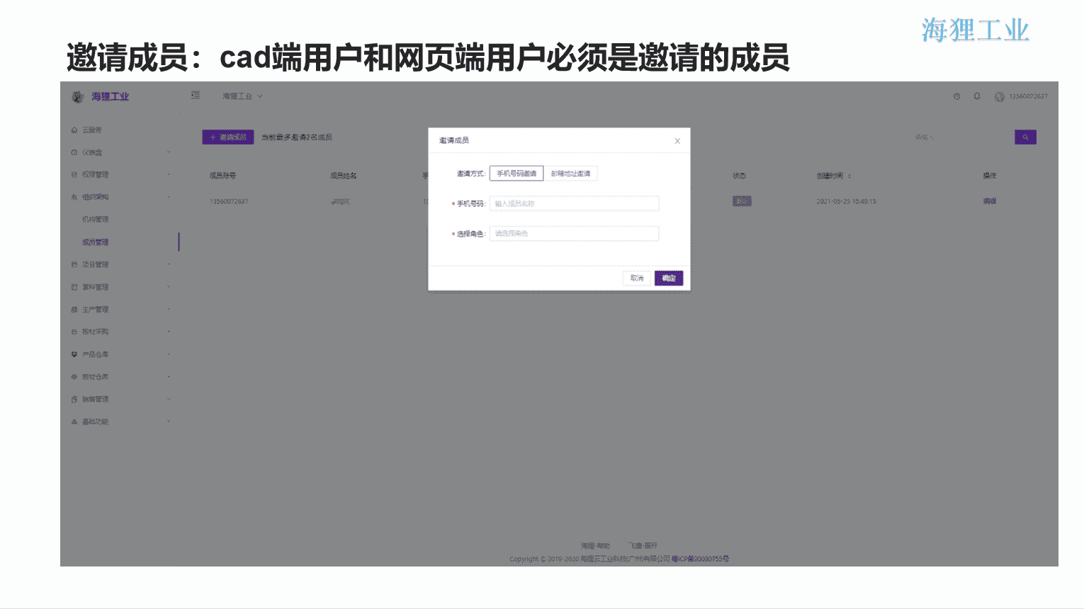Click the purple status tag in member row

[x=742, y=201]
